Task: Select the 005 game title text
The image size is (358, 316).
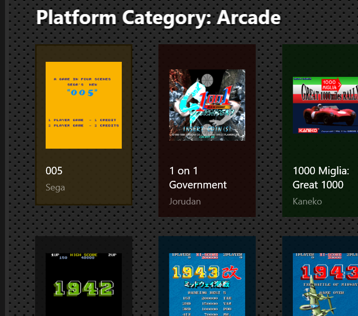Action: coord(54,171)
